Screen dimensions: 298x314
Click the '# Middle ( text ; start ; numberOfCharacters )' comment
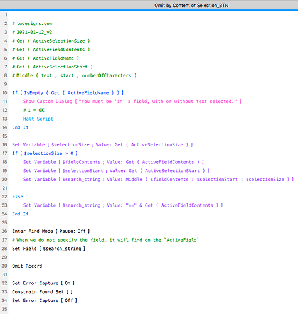tap(74, 75)
